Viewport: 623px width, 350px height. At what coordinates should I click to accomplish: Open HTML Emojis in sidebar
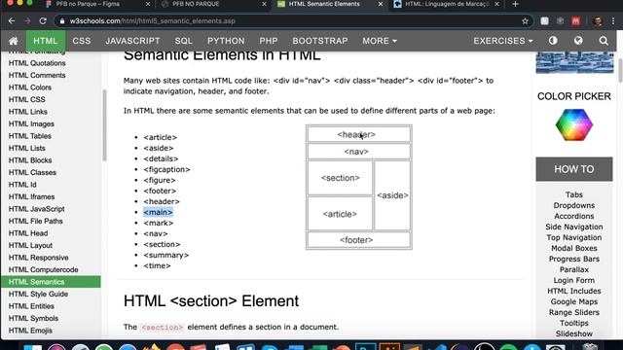pos(30,331)
